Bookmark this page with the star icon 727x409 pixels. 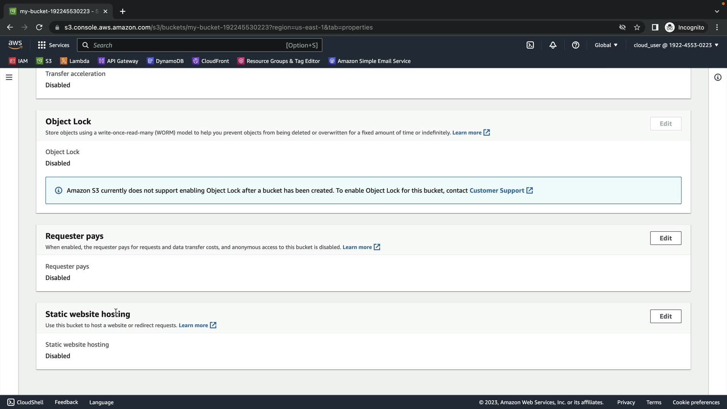(637, 27)
